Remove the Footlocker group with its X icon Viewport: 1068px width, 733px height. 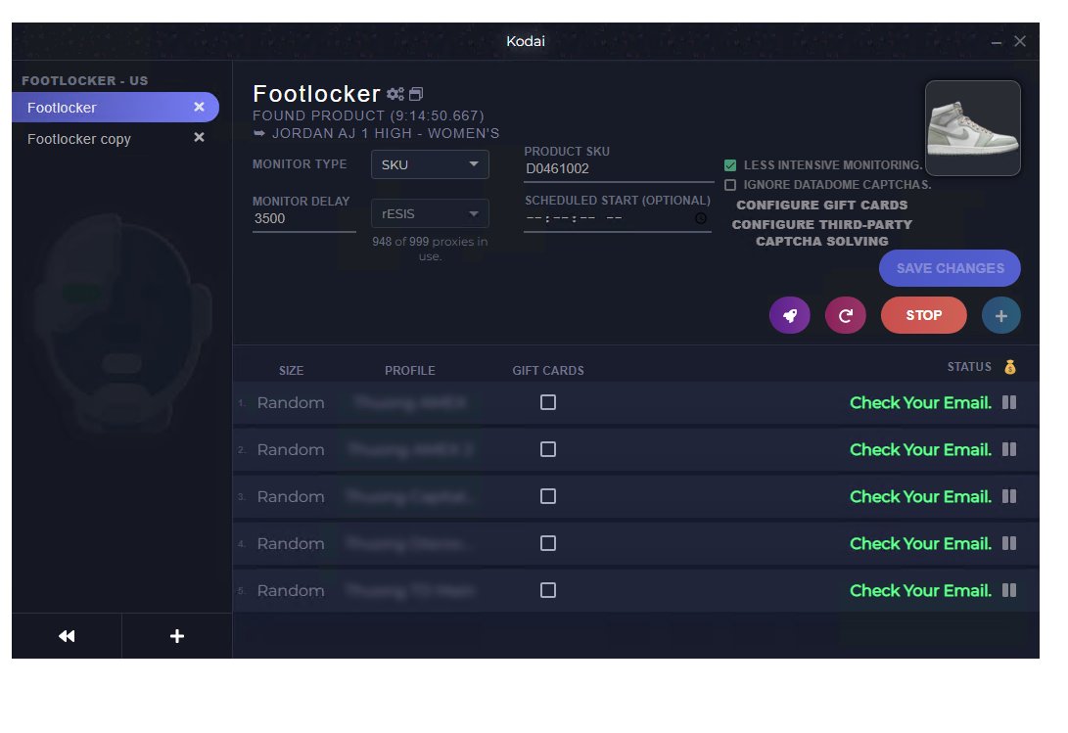(199, 107)
